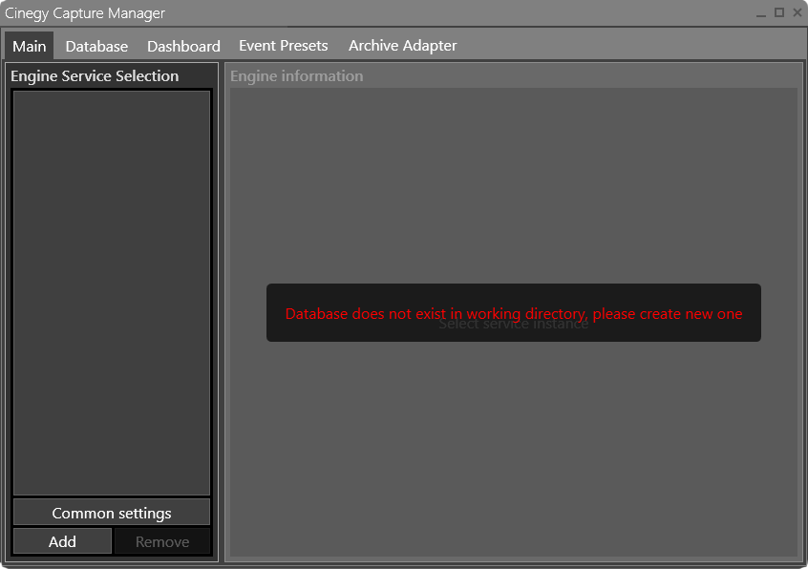Click Add to create an engine service
The image size is (808, 569).
point(62,541)
